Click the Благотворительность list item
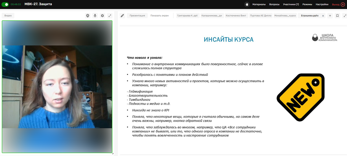The width and height of the screenshot is (347, 156). 147,95
